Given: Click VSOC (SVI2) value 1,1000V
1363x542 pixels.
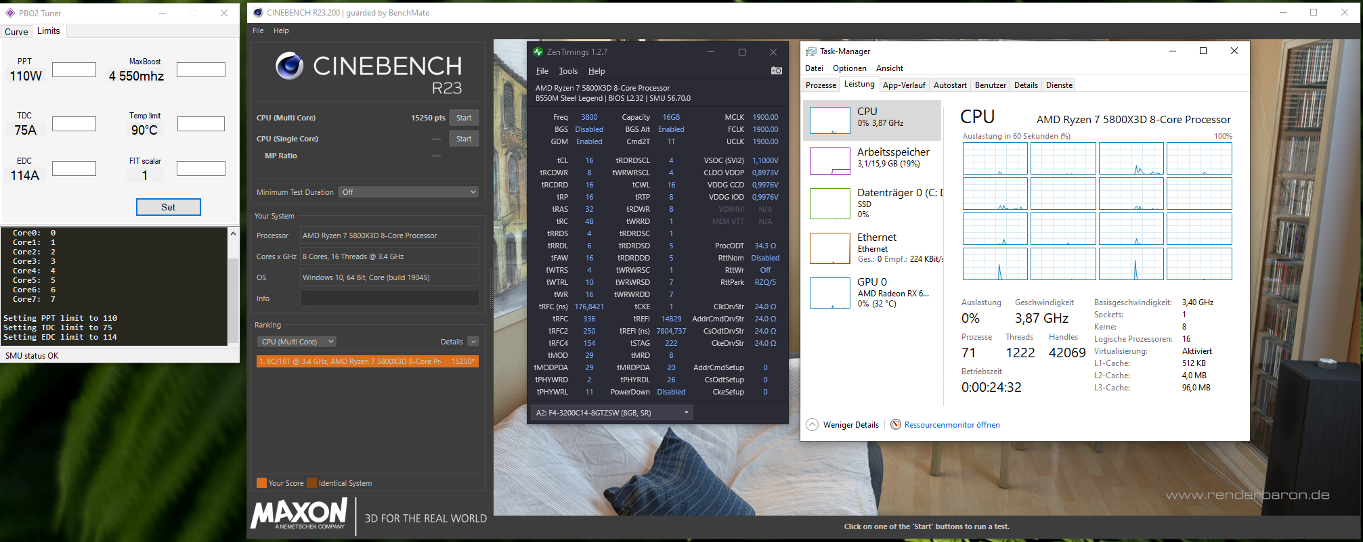Looking at the screenshot, I should tap(765, 160).
